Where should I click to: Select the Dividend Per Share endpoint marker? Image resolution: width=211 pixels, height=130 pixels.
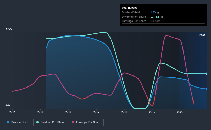[x=206, y=74]
